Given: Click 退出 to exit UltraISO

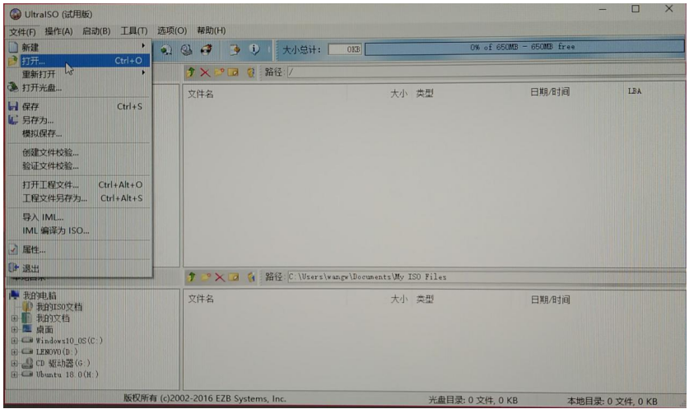Looking at the screenshot, I should coord(79,268).
